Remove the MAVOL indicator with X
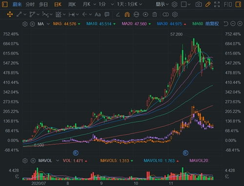Viewport: 244px width, 186px height. 33,161
